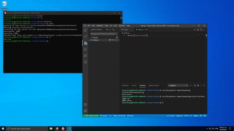Create a new terminal with plus icon

pos(190,86)
